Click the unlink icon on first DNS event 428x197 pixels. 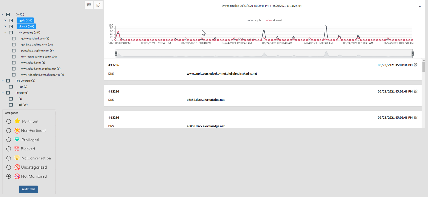click(x=416, y=65)
